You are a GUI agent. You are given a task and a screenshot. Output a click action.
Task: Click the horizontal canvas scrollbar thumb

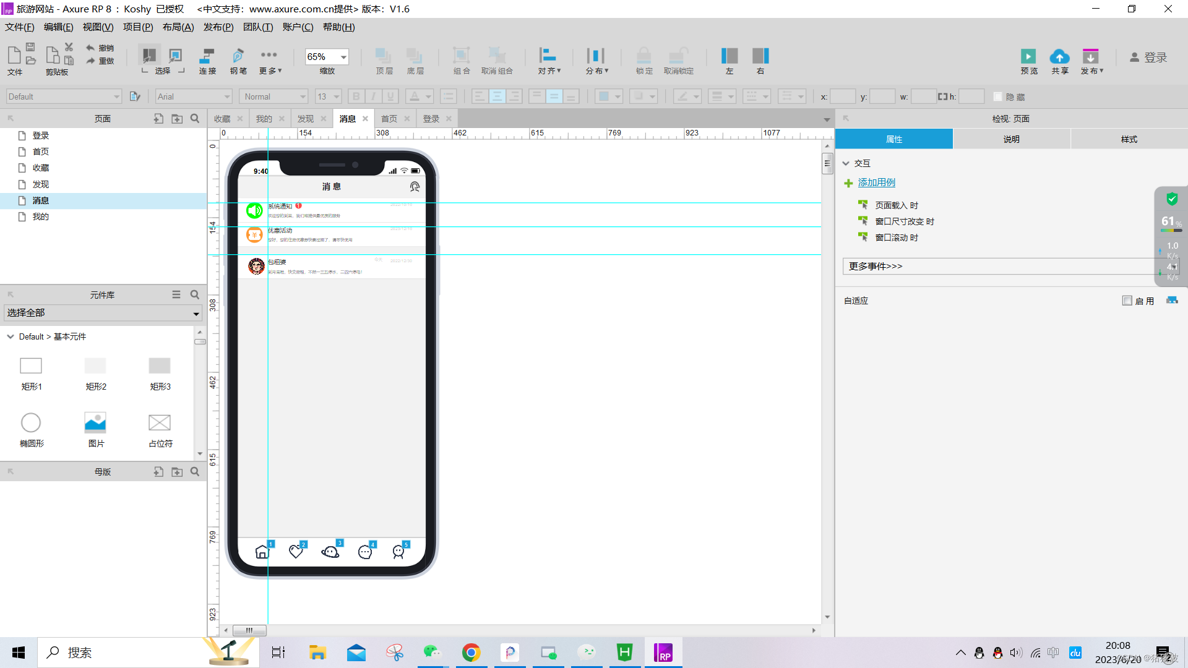point(249,630)
